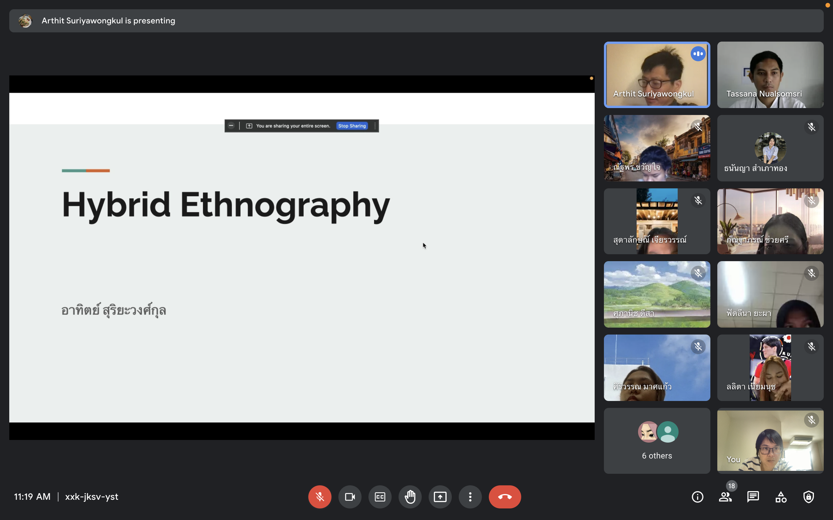The height and width of the screenshot is (520, 833).
Task: Open the three-dot more options menu
Action: pyautogui.click(x=470, y=496)
